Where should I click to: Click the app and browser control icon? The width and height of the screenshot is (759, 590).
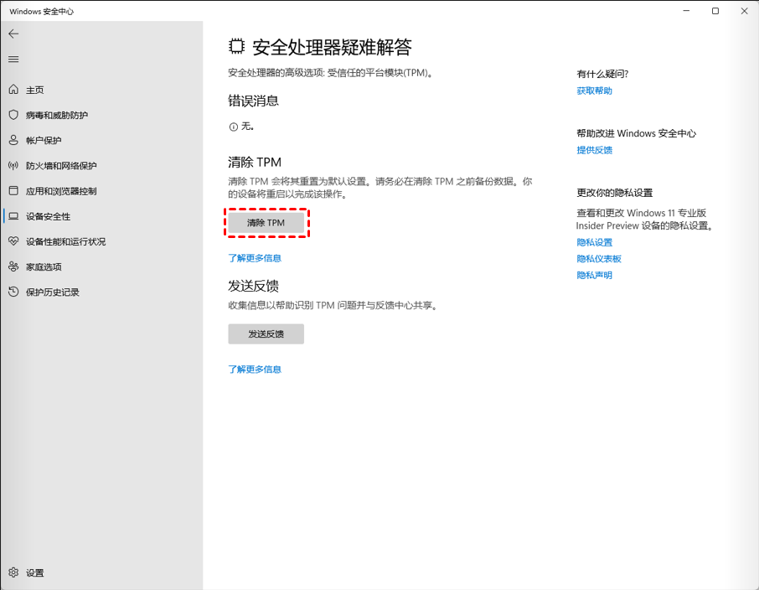pos(13,191)
